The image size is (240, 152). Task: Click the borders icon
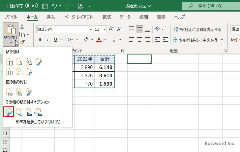71,40
